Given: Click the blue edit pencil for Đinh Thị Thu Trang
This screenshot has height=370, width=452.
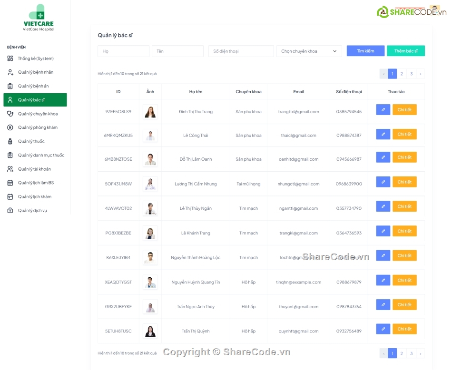Looking at the screenshot, I should point(383,109).
